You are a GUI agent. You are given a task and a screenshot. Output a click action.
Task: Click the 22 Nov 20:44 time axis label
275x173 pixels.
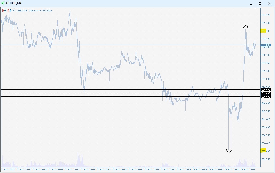(104, 170)
